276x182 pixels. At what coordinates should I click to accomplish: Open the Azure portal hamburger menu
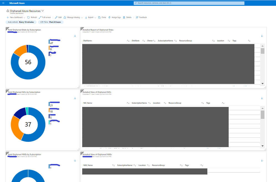pyautogui.click(x=3, y=3)
